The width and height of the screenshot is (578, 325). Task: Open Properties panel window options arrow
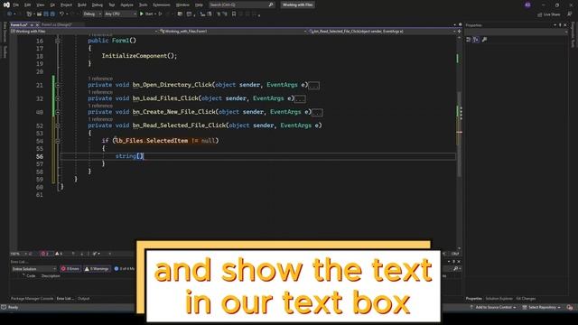point(555,25)
